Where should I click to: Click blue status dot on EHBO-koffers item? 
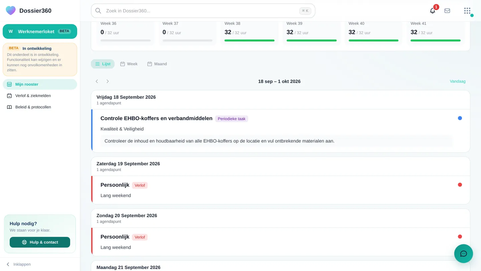(x=460, y=118)
